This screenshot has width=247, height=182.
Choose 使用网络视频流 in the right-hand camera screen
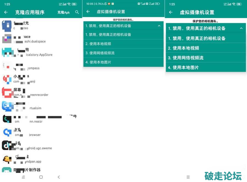tap(206, 58)
